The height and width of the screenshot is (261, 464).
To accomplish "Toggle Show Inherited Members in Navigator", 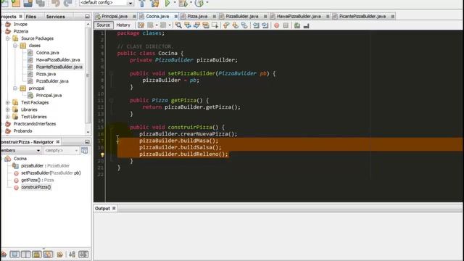I will point(4,254).
